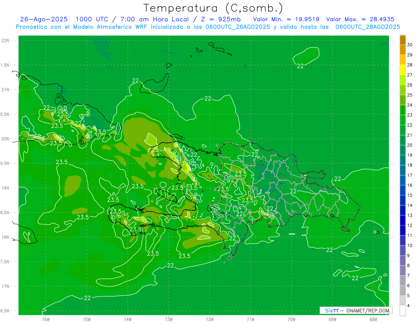Viewport: 419px width, 324px height.
Task: Click the "70W" longitude axis label
Action: (x=292, y=319)
